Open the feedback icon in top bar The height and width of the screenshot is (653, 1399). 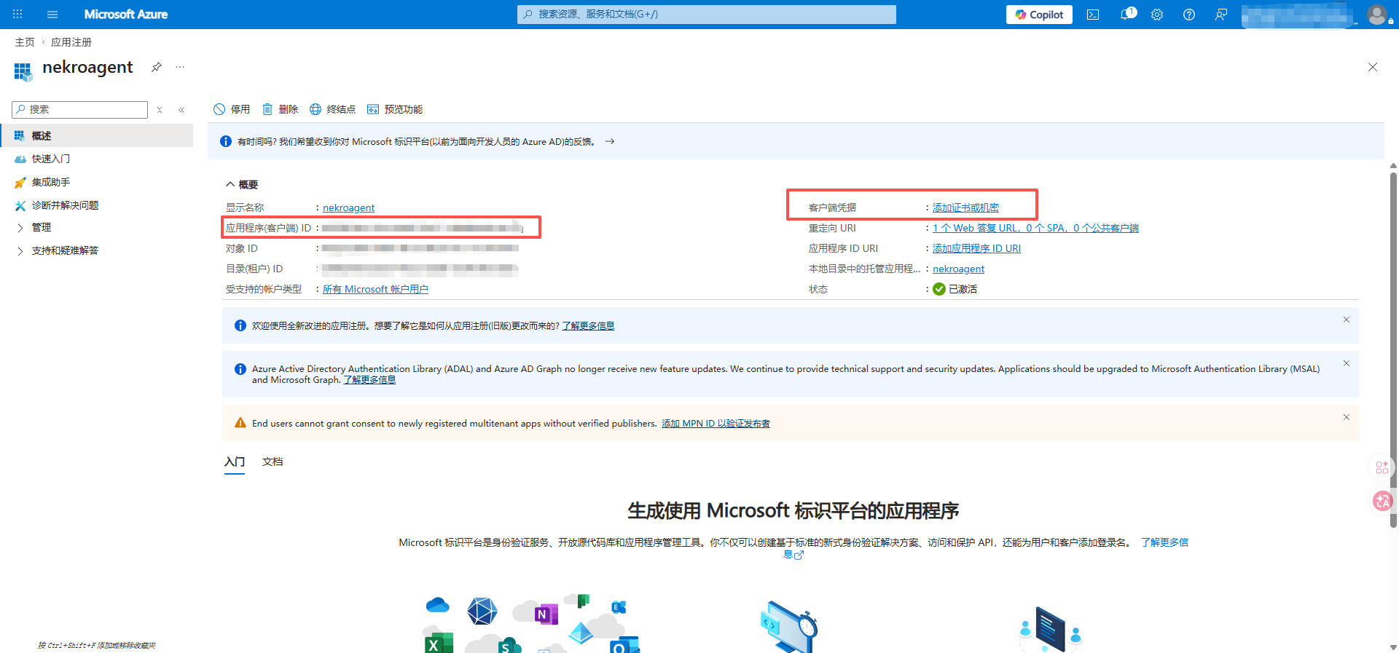click(x=1221, y=15)
